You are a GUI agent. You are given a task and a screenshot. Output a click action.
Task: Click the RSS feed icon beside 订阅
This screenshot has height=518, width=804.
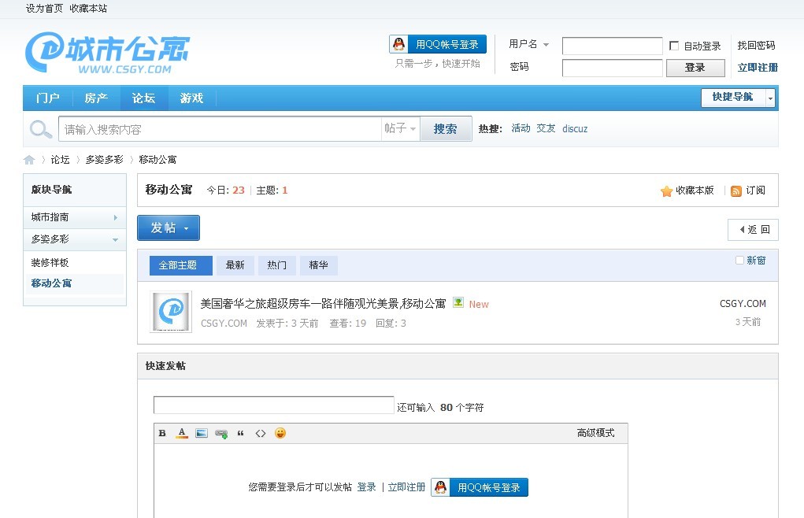[x=735, y=191]
